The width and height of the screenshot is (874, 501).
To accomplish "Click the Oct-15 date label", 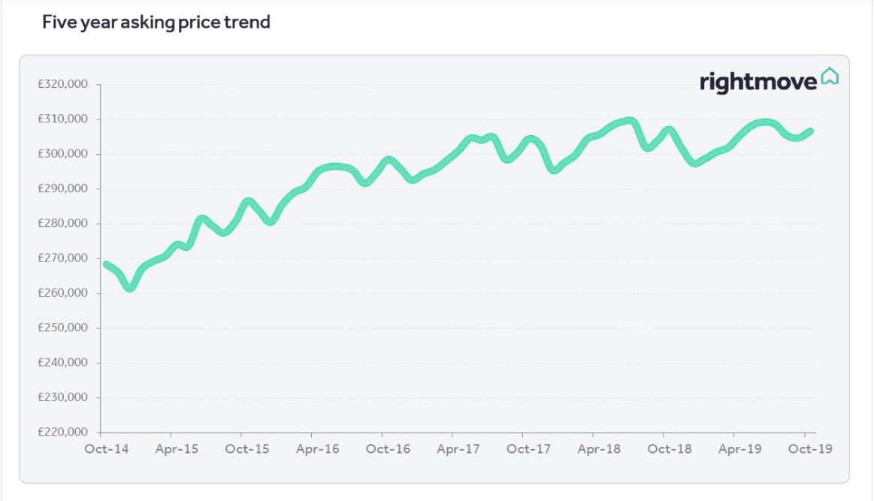I will coord(247,449).
